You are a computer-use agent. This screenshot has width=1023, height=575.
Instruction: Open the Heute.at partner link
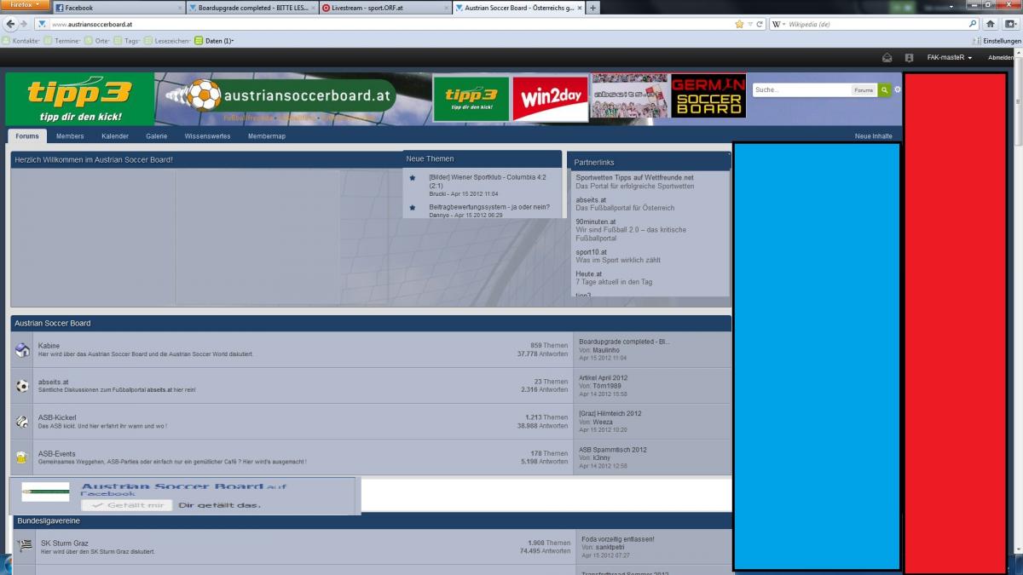click(x=588, y=274)
